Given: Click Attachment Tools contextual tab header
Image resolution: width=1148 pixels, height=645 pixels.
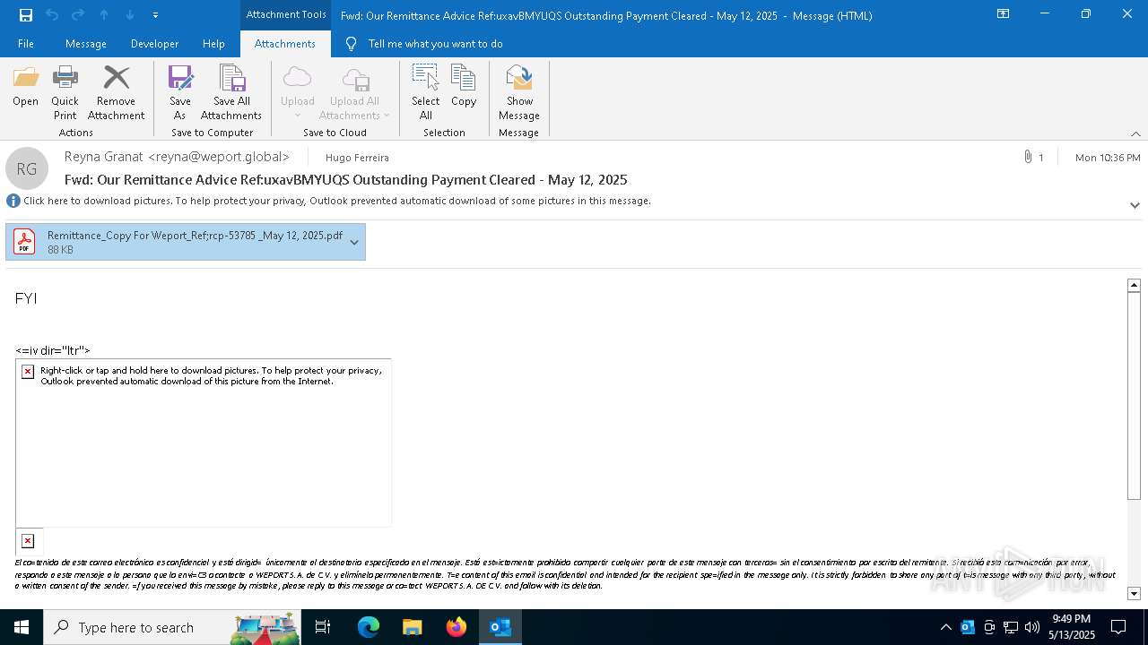Looking at the screenshot, I should pos(286,15).
